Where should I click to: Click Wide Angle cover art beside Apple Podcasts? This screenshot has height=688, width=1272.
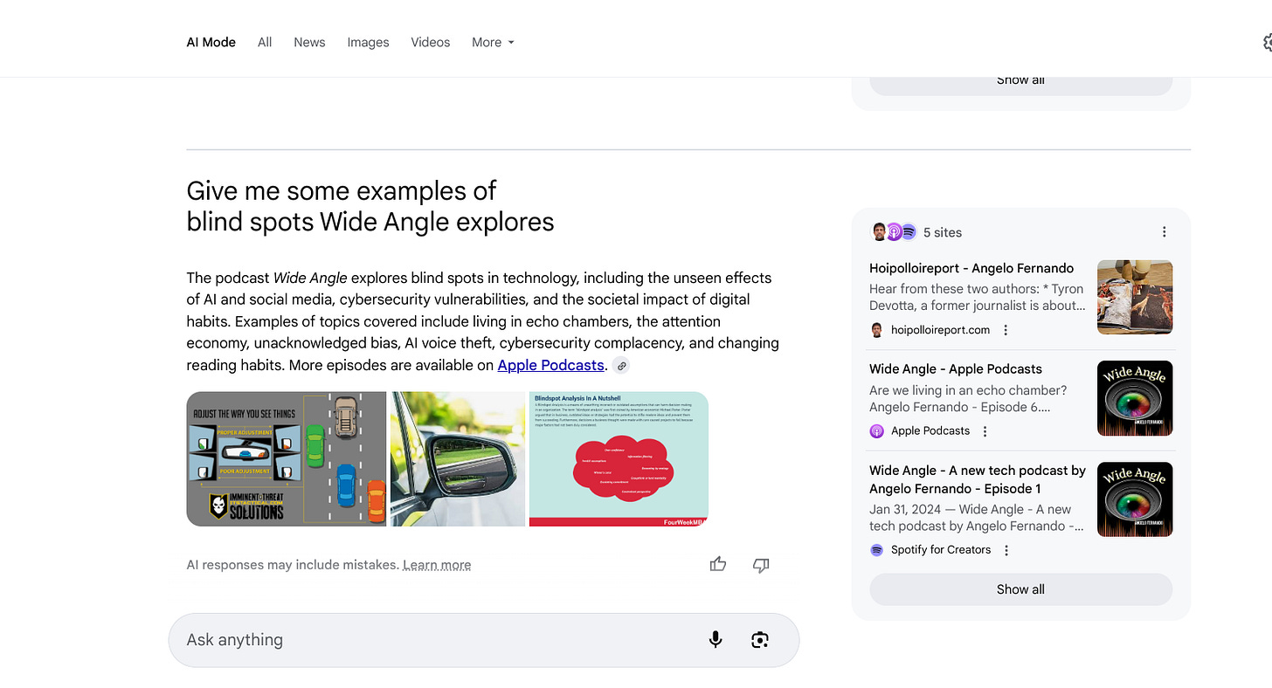click(x=1135, y=398)
